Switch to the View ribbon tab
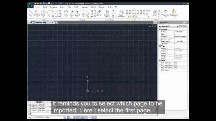This screenshot has width=216, height=121. (x=69, y=7)
